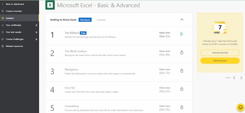Click the '06m 23s' video time
Viewport: 245px width, 113px height.
pos(164,36)
